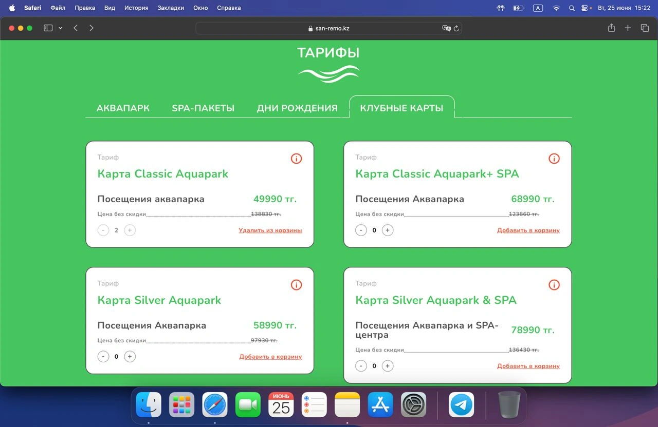Show tab overview in Safari
658x427 pixels.
click(645, 28)
